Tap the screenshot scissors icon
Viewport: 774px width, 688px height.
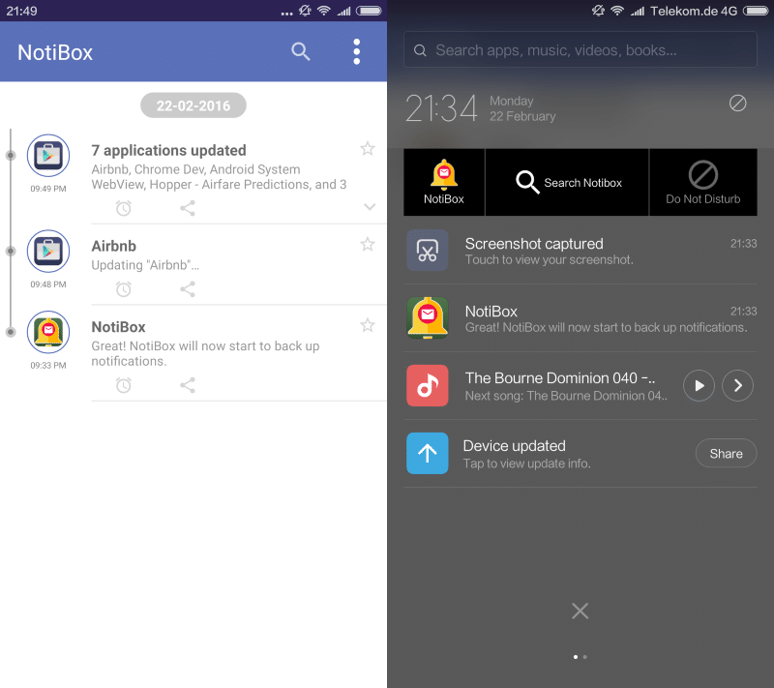click(428, 251)
